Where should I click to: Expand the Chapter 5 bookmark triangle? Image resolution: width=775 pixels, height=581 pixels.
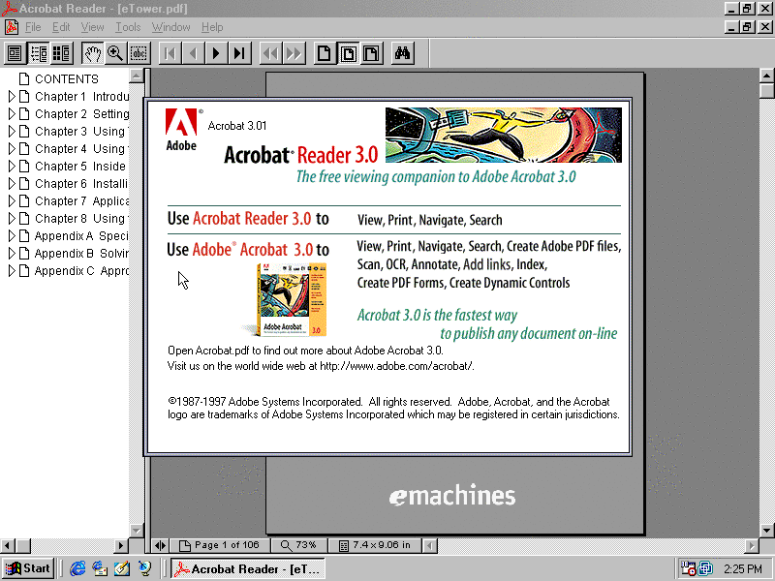[12, 167]
